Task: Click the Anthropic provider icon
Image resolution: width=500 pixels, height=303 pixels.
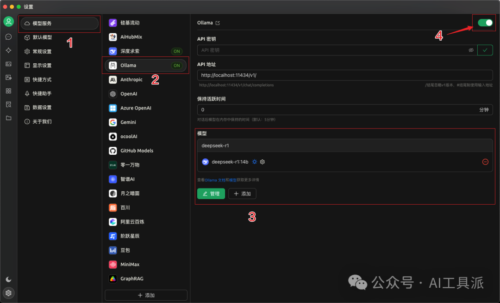Action: (113, 79)
